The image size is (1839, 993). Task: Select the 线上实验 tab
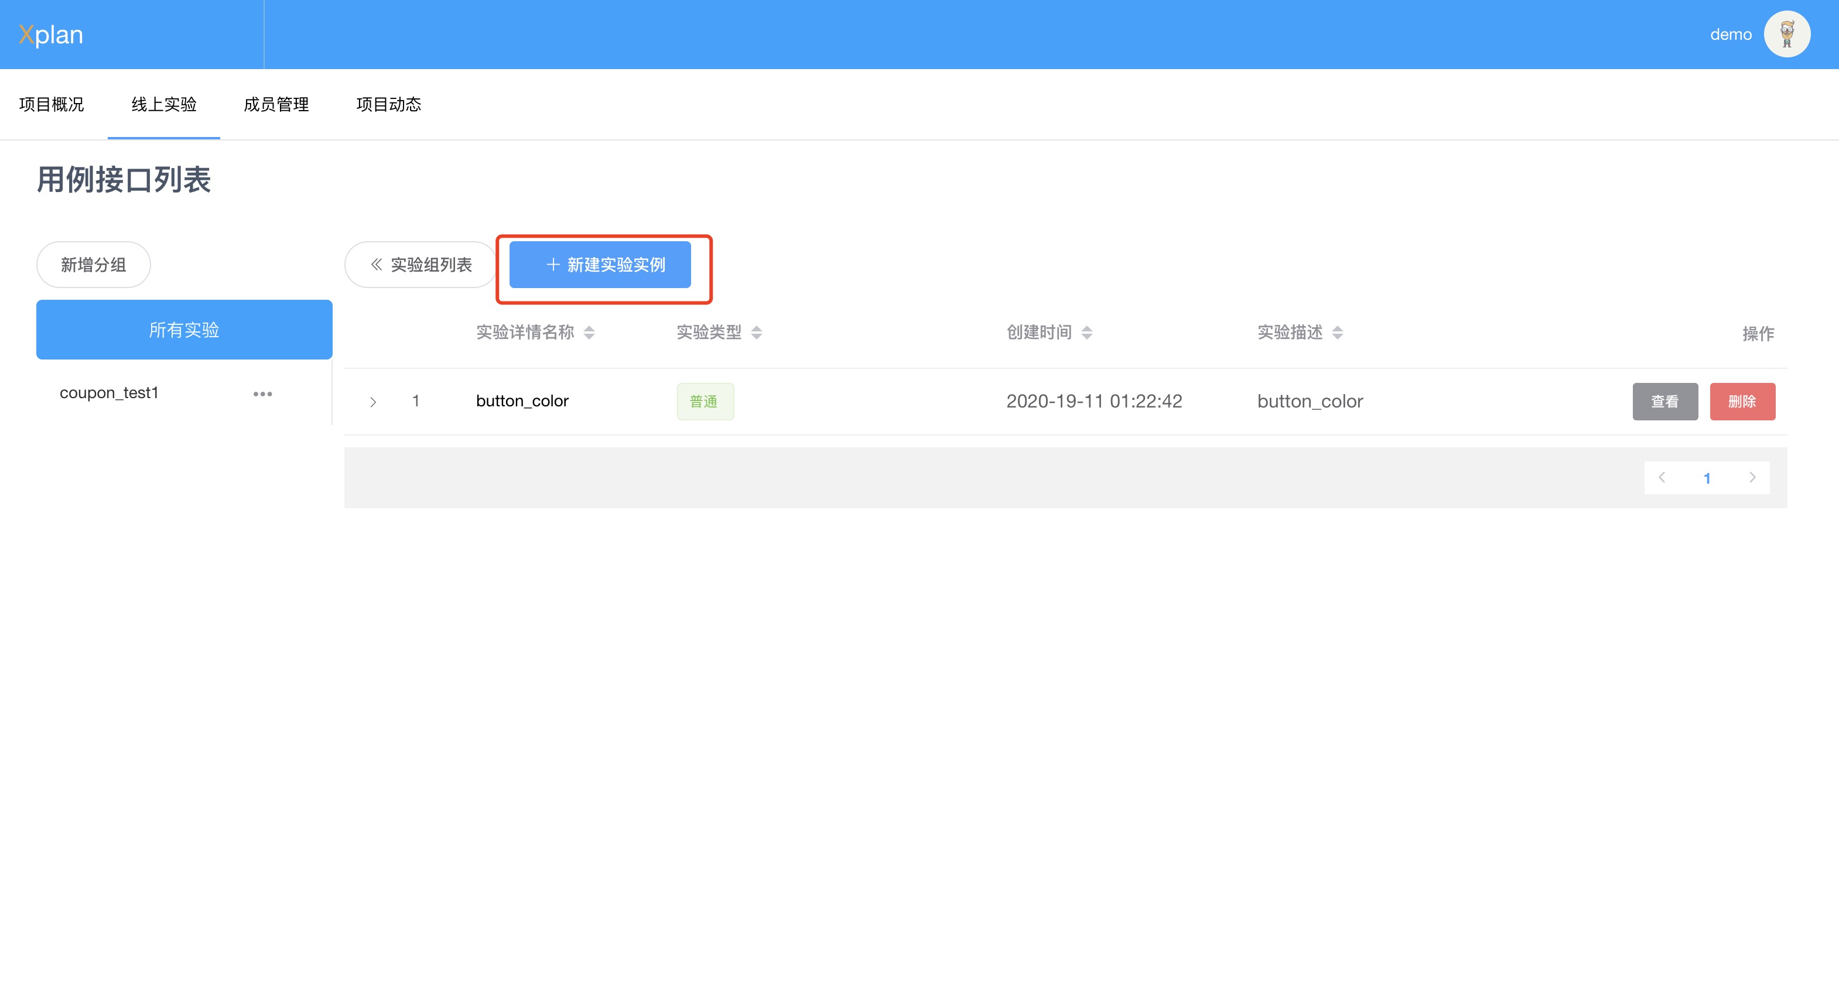(x=163, y=104)
